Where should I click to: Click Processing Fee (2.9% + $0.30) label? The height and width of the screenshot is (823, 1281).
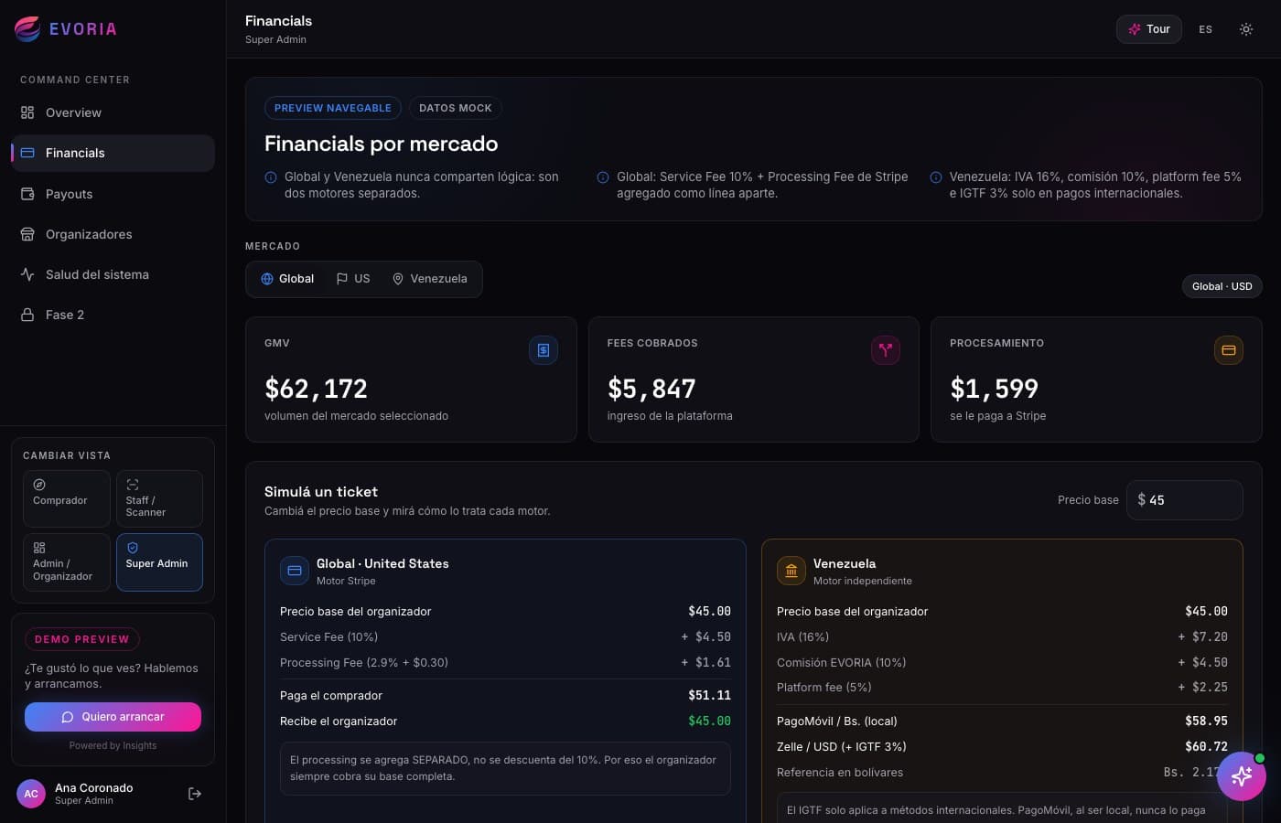pos(364,663)
